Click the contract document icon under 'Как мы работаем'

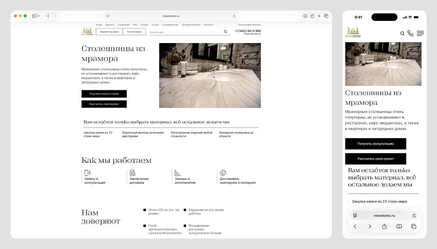[x=132, y=173]
